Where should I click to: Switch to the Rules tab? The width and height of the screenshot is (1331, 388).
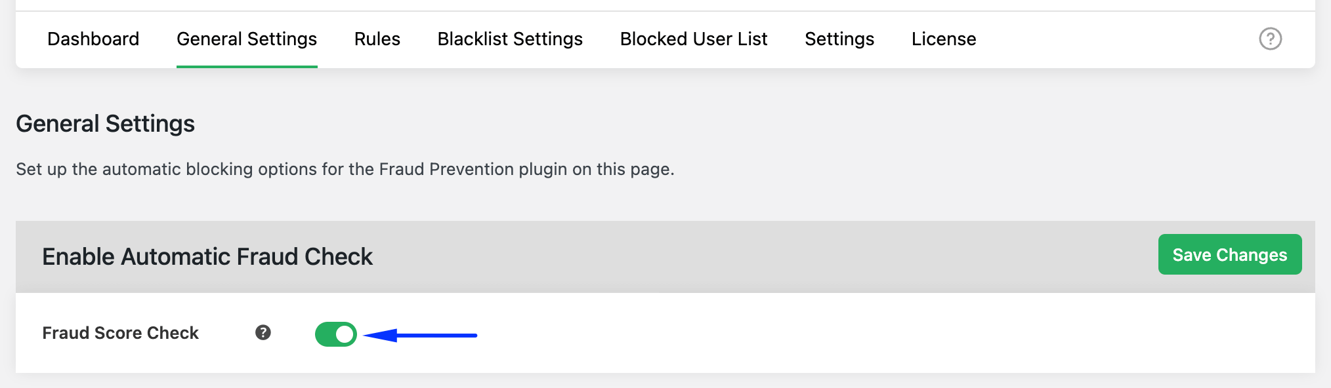coord(377,39)
